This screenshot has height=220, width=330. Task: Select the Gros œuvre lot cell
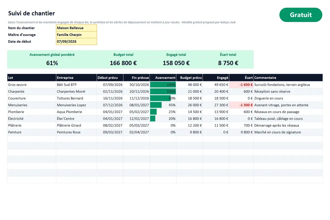(x=32, y=85)
